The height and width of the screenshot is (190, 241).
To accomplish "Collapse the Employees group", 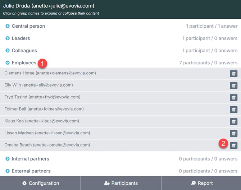I will 24,63.
